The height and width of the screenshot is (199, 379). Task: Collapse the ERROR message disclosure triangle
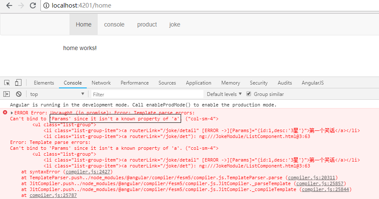pos(12,113)
